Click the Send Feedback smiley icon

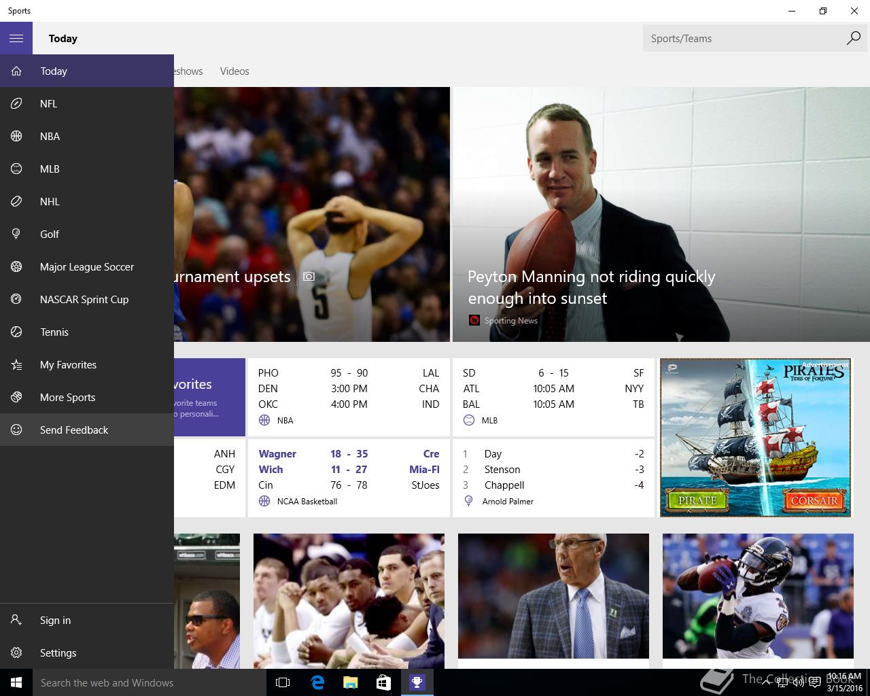coord(16,430)
